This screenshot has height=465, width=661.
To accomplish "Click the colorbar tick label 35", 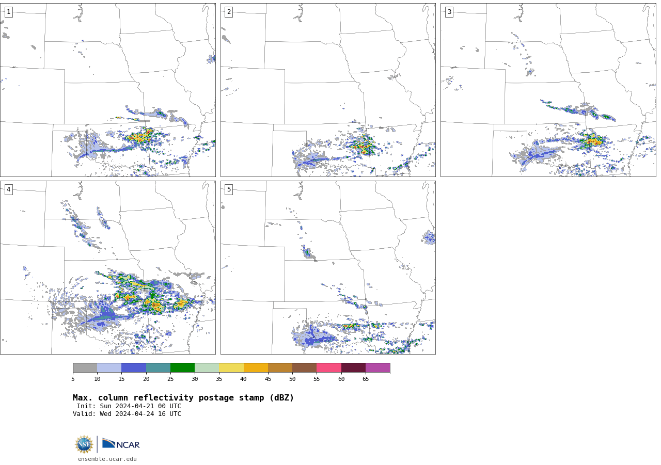I will point(219,379).
